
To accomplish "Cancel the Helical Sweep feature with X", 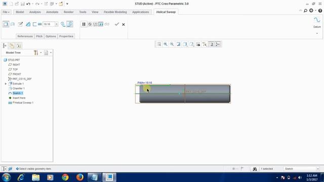I will click(x=124, y=24).
